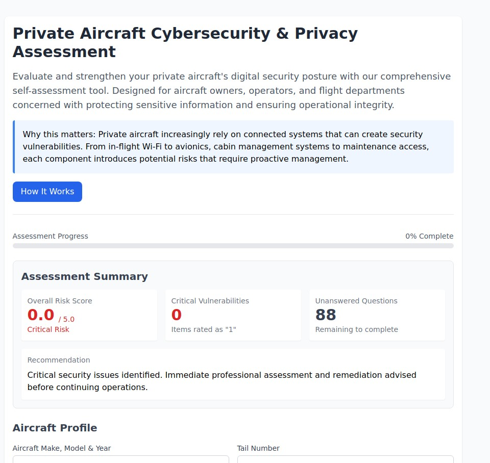Click the 0% Complete indicator

pyautogui.click(x=429, y=236)
